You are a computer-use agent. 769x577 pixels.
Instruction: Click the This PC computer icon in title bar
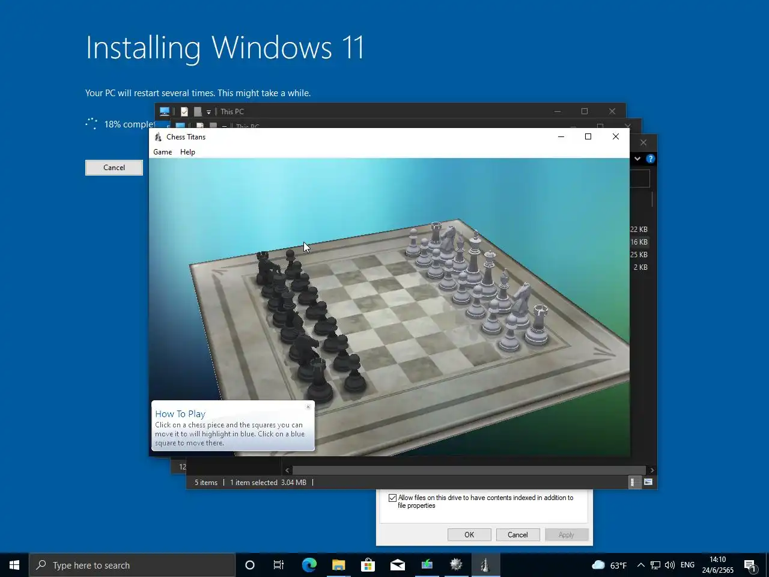164,111
